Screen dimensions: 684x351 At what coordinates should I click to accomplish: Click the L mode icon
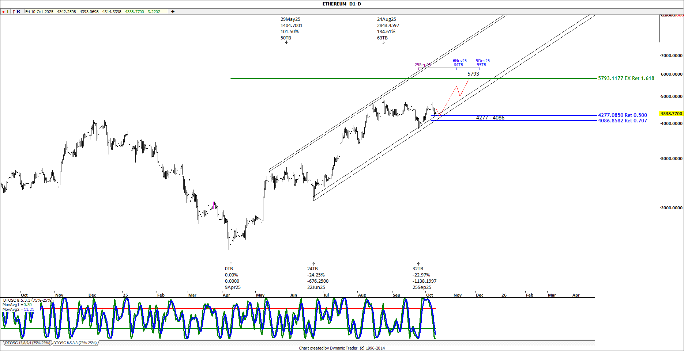click(x=8, y=12)
